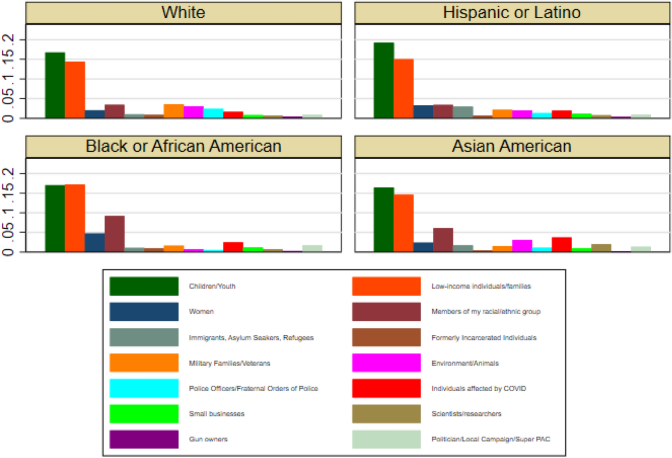Viewport: 672px width, 458px height.
Task: Click the Environment/Animals magenta swatch
Action: [386, 363]
